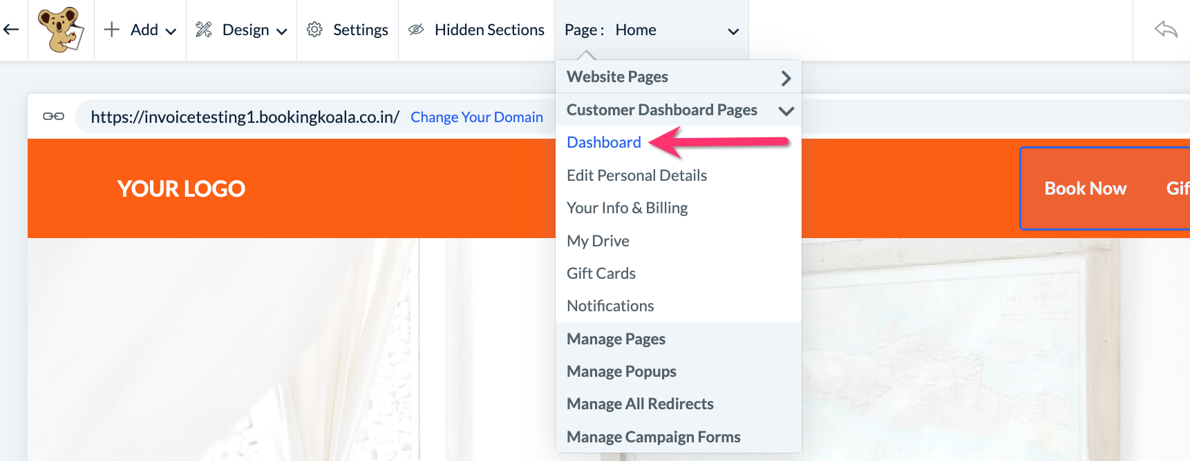Click Customer Dashboard Pages heading
The height and width of the screenshot is (461, 1190).
click(x=662, y=110)
